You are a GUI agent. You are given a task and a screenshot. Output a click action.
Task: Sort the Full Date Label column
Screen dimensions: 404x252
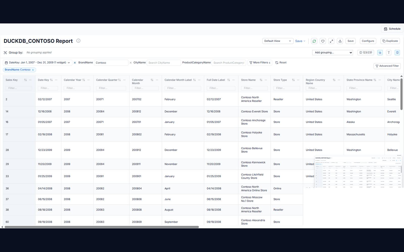[x=229, y=80]
